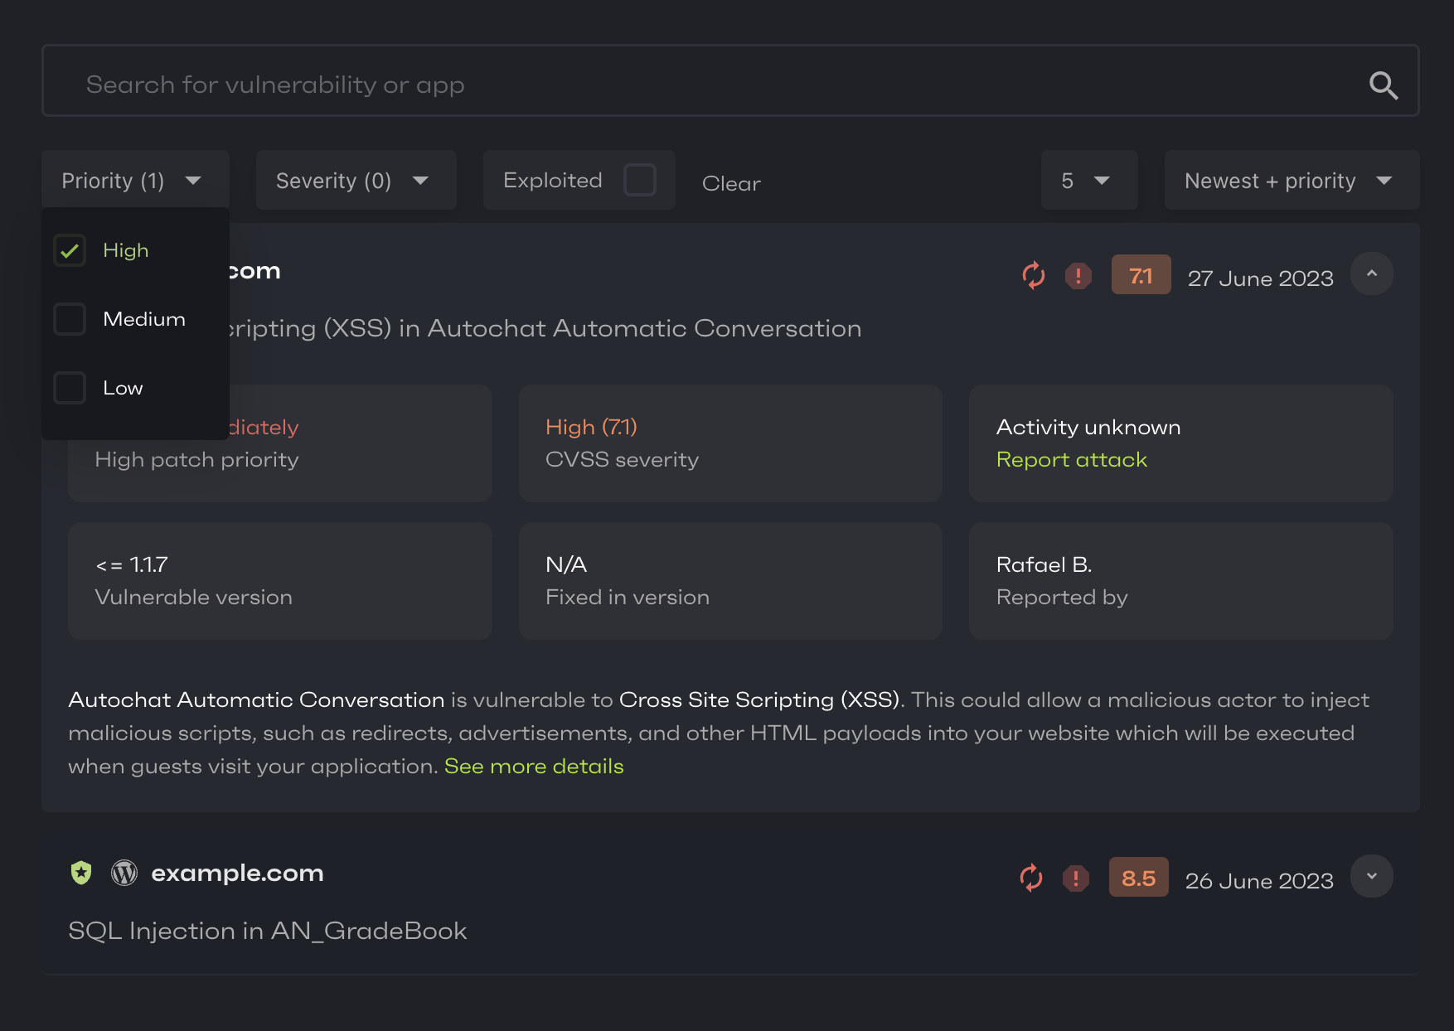Open the Report attack link
This screenshot has width=1454, height=1031.
tap(1071, 460)
